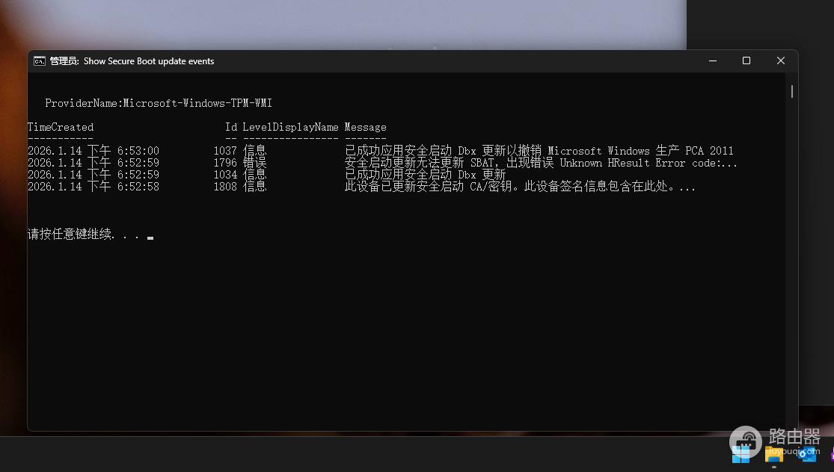Open the Windows Start button on taskbar

(741, 454)
